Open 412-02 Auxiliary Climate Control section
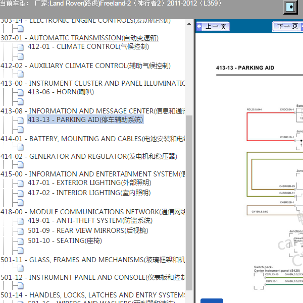The height and width of the screenshot is (303, 303). pos(85,66)
